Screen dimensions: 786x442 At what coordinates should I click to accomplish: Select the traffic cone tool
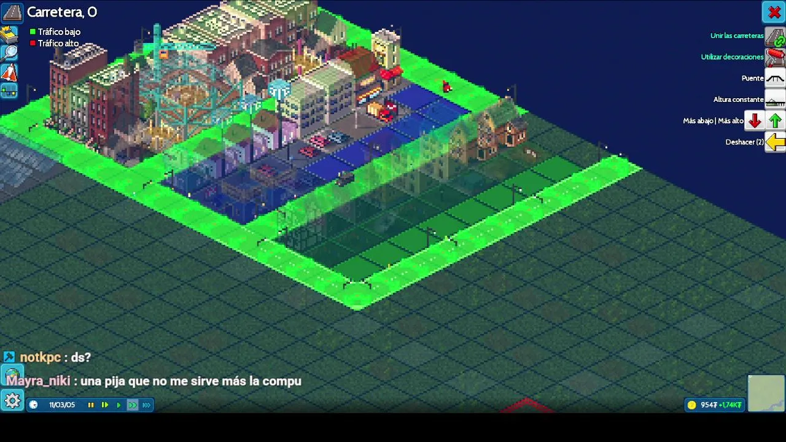click(x=9, y=72)
